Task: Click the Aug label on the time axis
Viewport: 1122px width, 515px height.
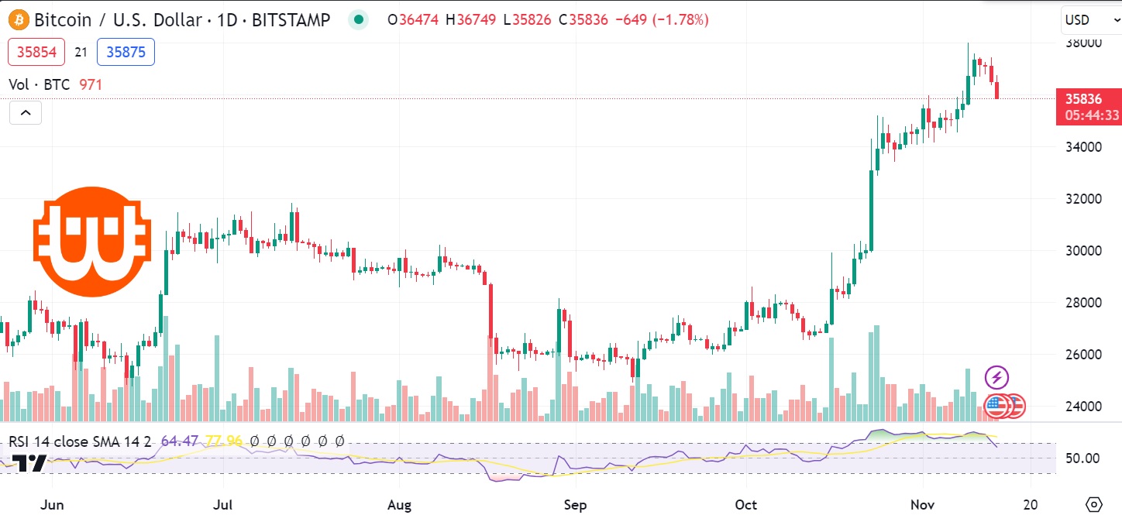Action: point(398,504)
